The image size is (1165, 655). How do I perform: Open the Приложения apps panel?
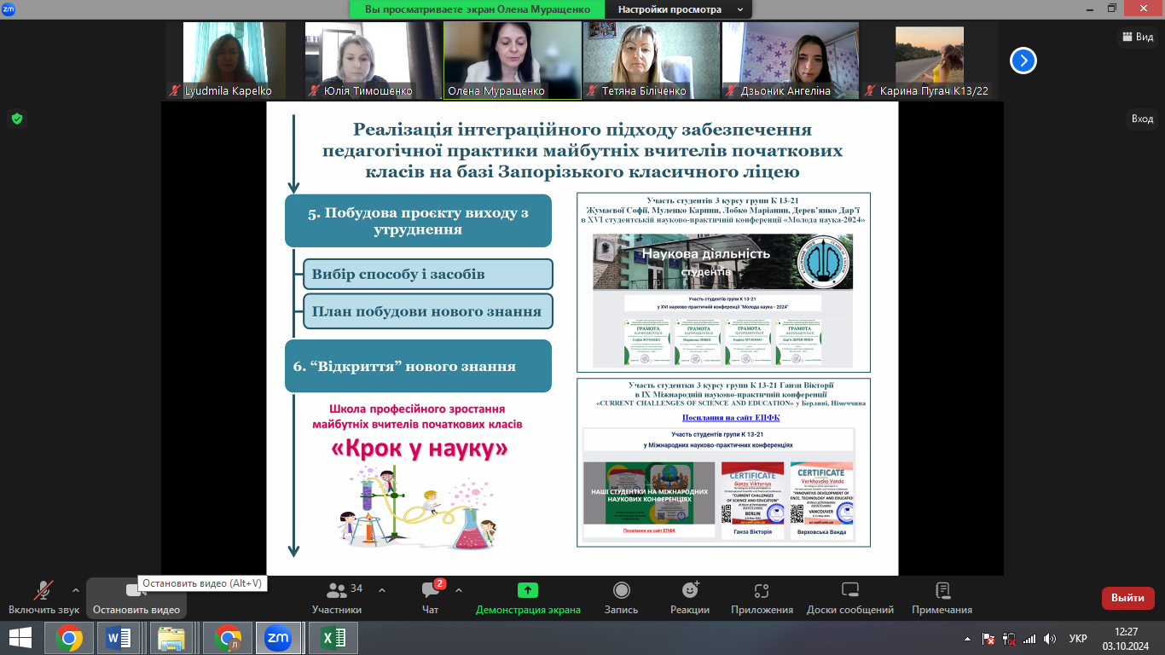pyautogui.click(x=762, y=597)
